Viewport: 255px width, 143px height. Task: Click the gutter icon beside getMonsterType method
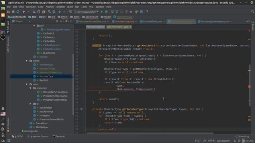pyautogui.click(x=81, y=109)
